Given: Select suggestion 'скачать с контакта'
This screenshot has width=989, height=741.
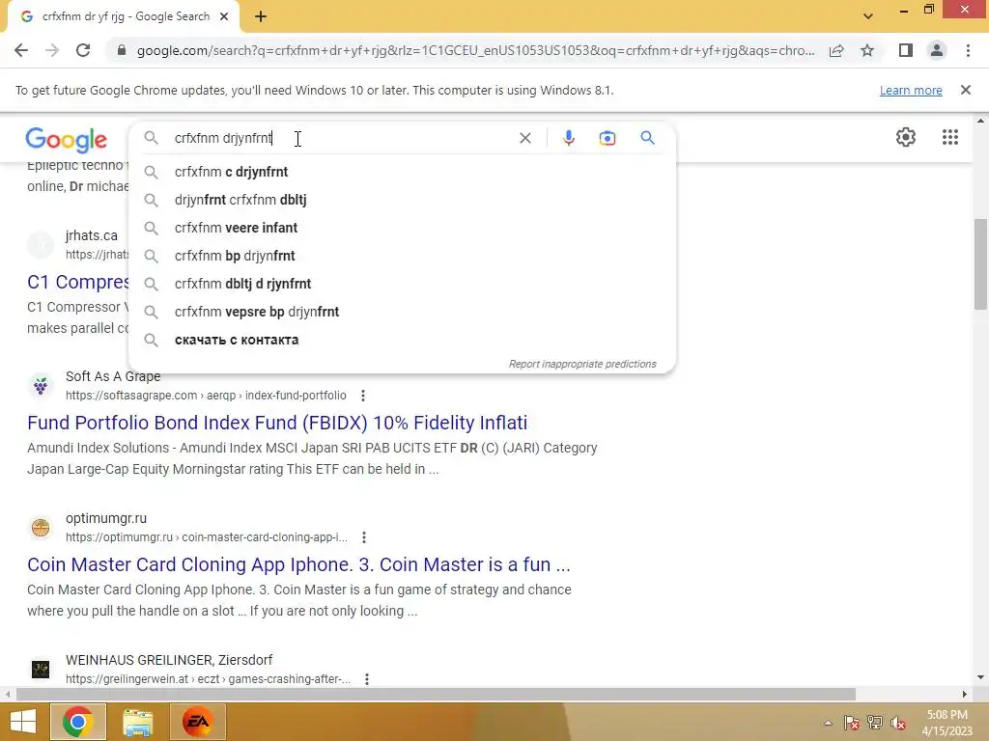Looking at the screenshot, I should click(x=402, y=340).
